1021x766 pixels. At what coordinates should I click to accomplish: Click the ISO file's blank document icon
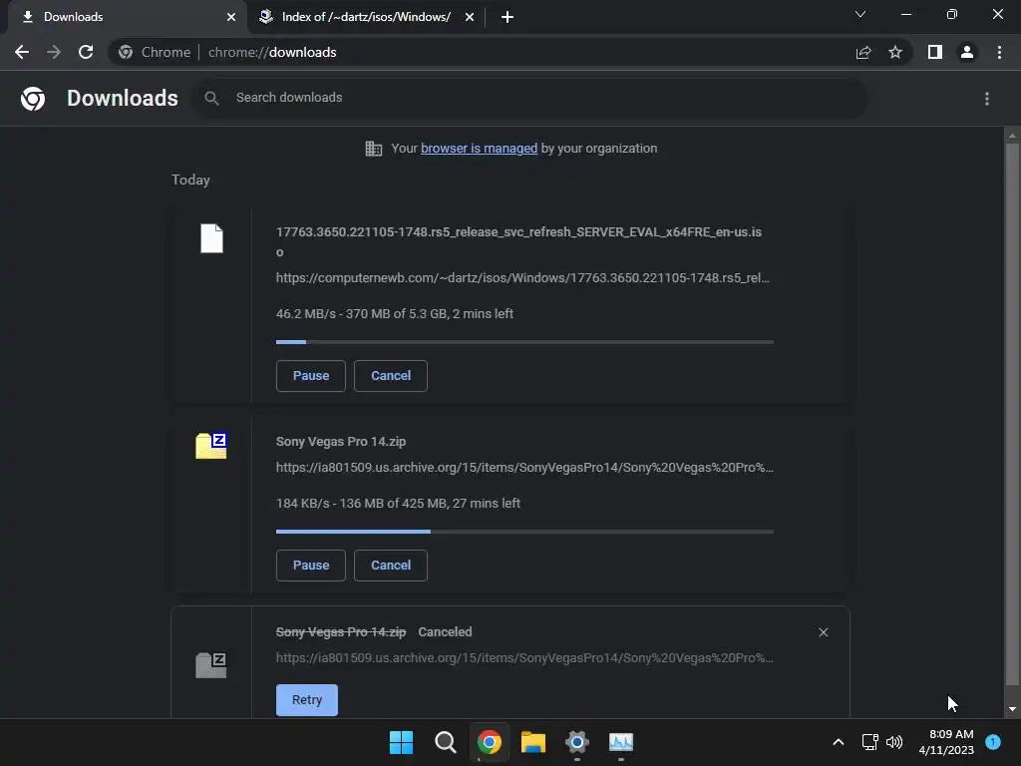(x=211, y=238)
